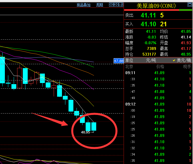Click the right arrow navigation icon

[x=116, y=5]
